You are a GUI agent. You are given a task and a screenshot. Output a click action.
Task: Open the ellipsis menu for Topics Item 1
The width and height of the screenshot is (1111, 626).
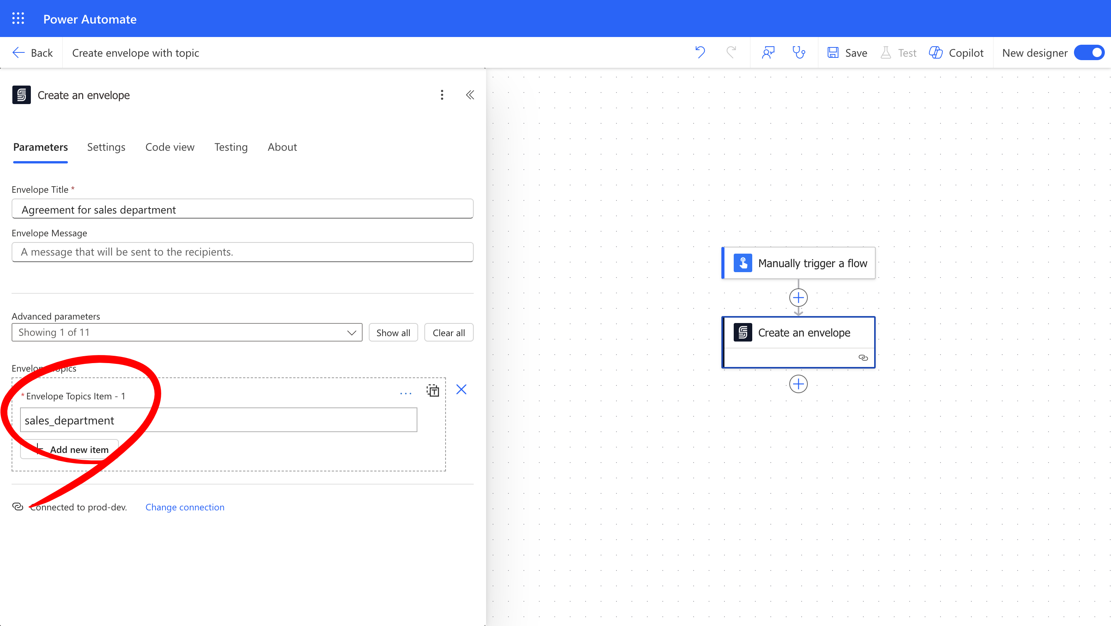point(405,393)
